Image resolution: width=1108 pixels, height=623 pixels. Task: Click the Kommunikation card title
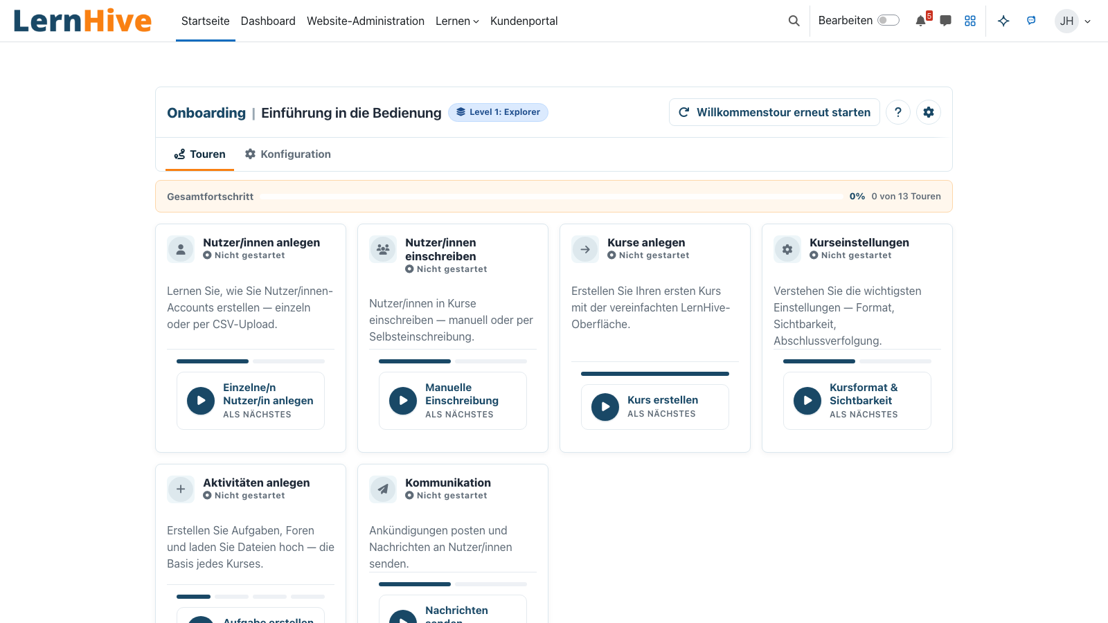click(448, 482)
